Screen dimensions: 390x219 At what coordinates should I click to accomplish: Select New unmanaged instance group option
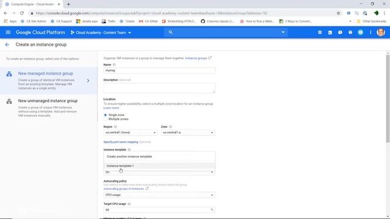49,108
